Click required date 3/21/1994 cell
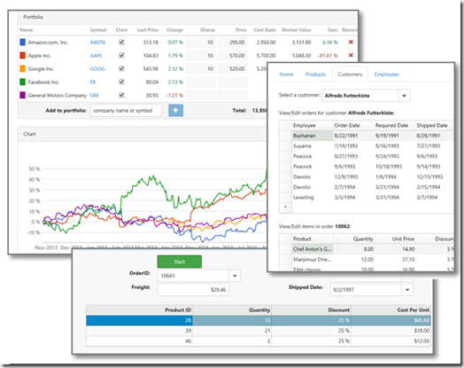The height and width of the screenshot is (368, 464). click(x=395, y=187)
